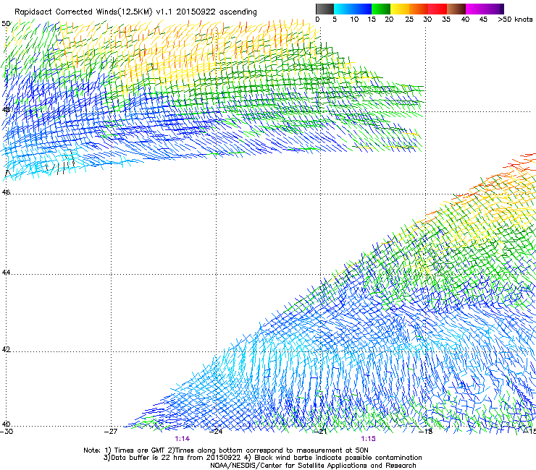536x470 pixels.
Task: Click the '20150922 ascending' date text in the title
Action: [217, 12]
